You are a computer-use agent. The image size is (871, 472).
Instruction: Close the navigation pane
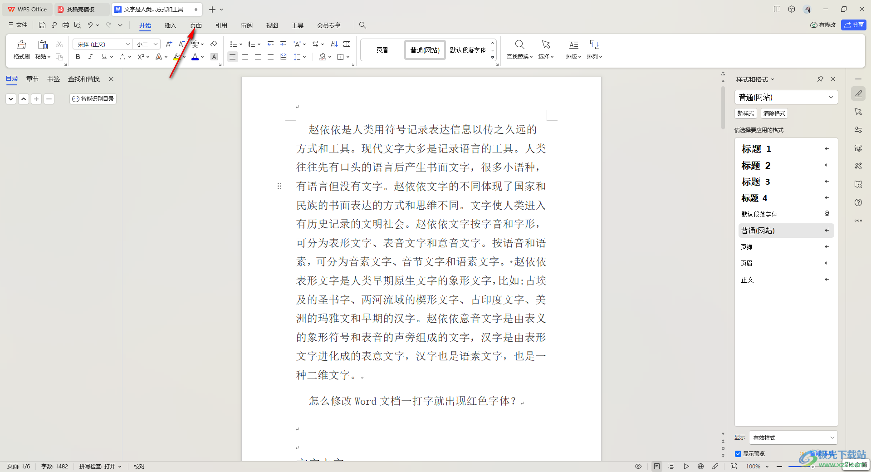pyautogui.click(x=111, y=79)
